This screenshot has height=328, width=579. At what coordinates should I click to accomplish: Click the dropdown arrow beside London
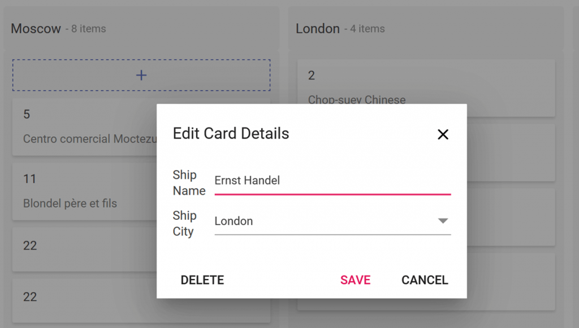point(443,221)
